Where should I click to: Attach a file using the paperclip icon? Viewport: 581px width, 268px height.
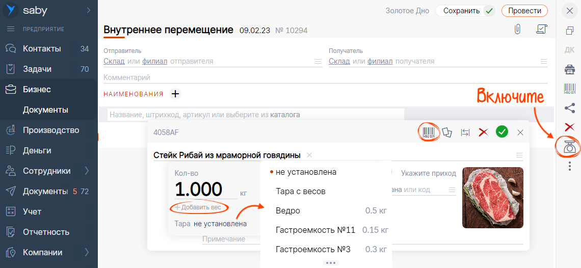click(x=517, y=30)
